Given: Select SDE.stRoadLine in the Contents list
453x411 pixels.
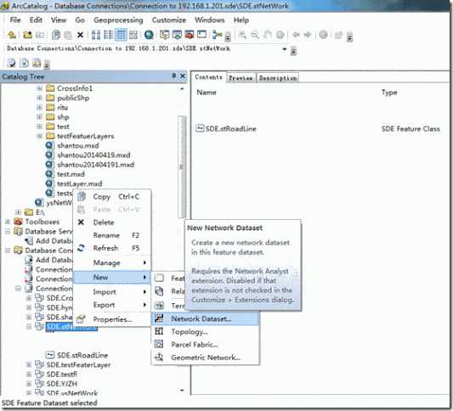Looking at the screenshot, I should [226, 129].
